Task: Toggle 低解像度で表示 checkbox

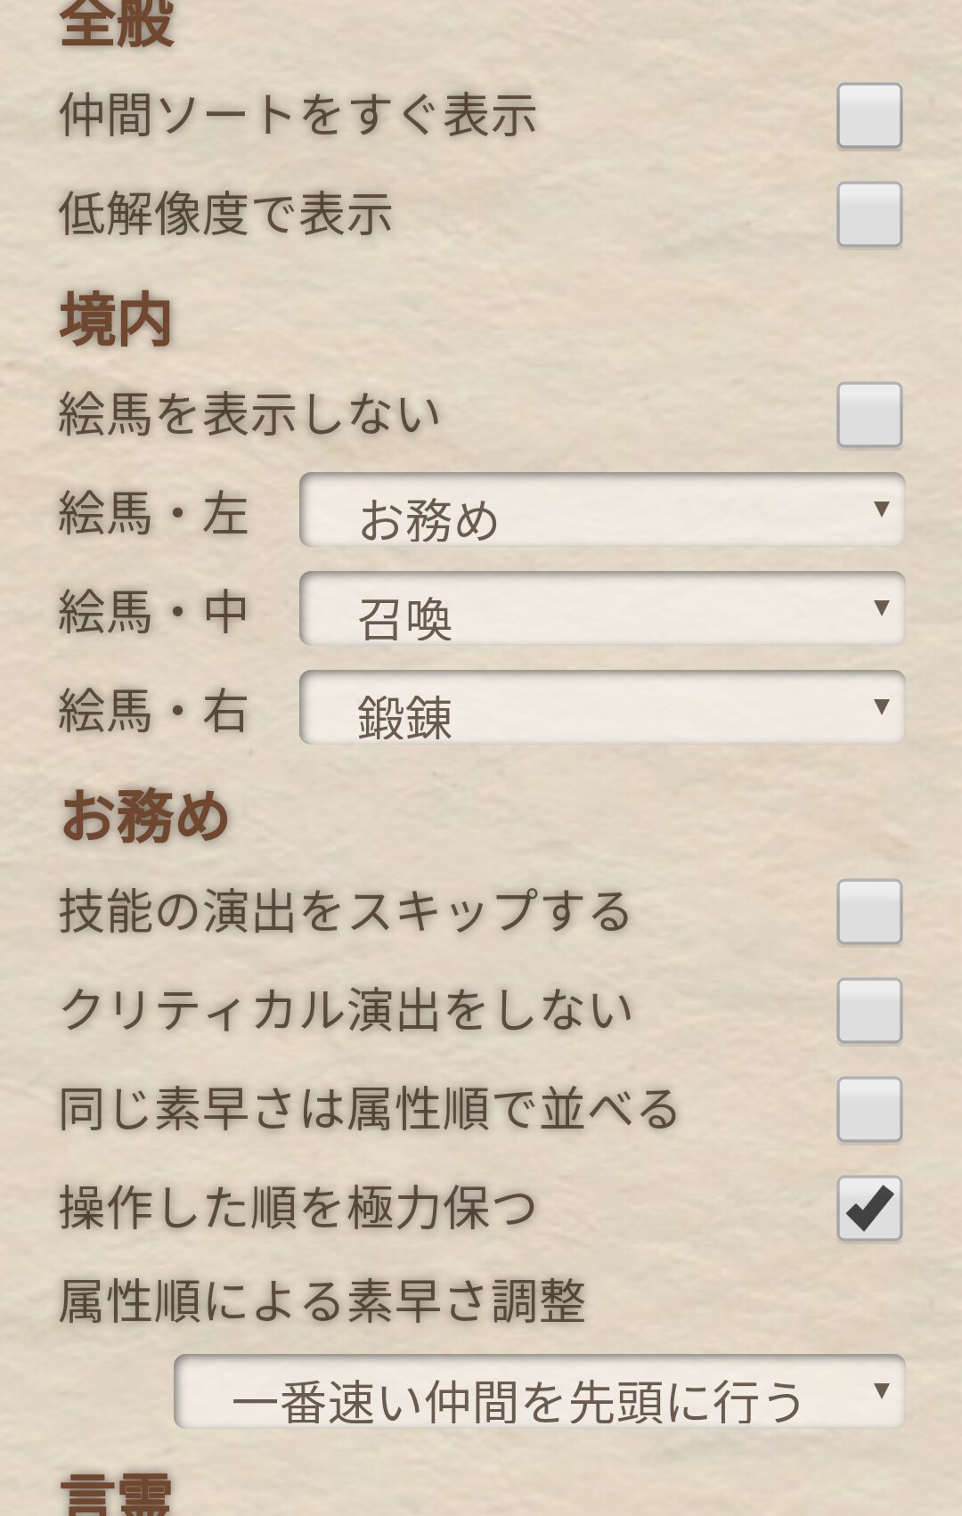Action: point(869,215)
